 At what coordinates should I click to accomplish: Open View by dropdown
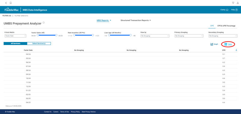pyautogui.click(x=155, y=36)
